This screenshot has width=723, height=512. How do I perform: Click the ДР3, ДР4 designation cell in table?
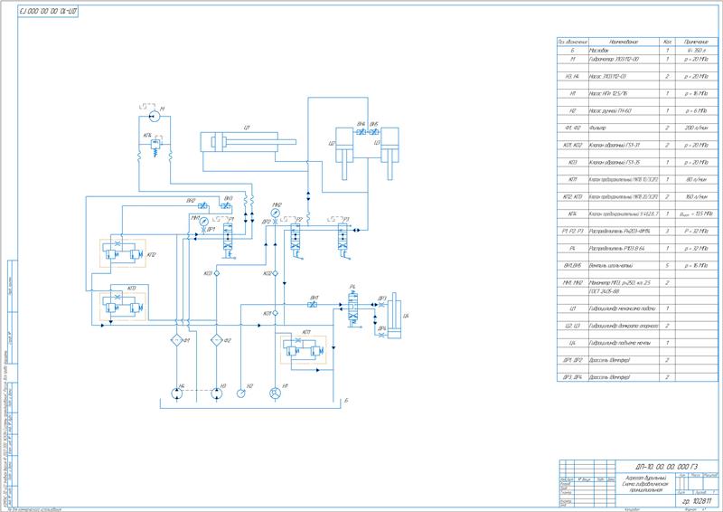tap(573, 377)
